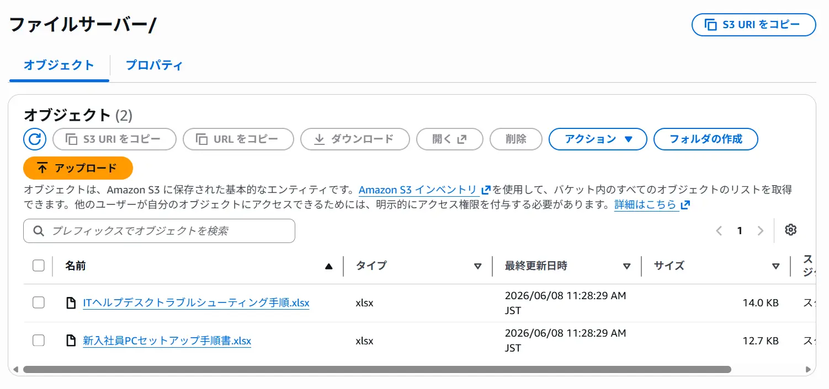Screen dimensions: 829x389
Task: Click the horizontal table scrollbar
Action: point(377,369)
